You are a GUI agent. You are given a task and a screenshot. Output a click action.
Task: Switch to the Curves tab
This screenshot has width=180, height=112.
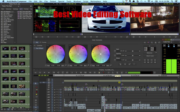click(44, 43)
